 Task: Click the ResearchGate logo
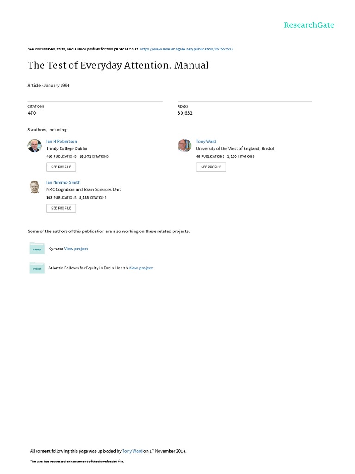(x=308, y=25)
